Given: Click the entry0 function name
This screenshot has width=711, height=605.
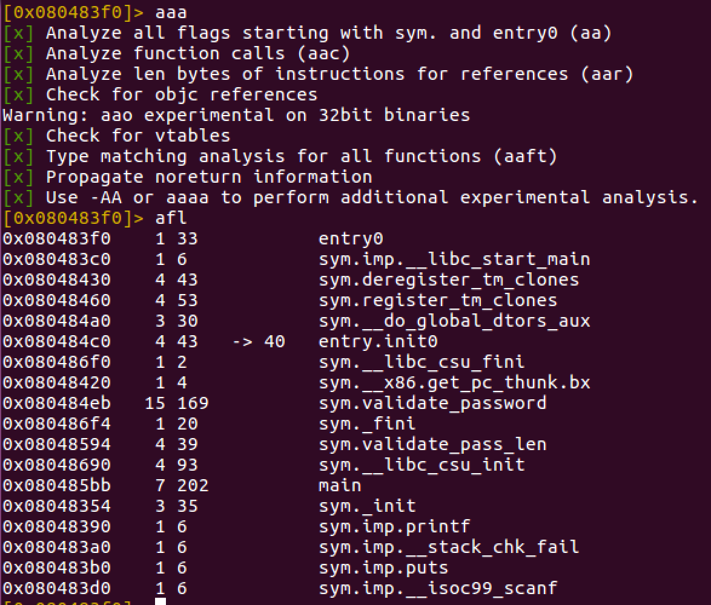Looking at the screenshot, I should click(x=351, y=238).
